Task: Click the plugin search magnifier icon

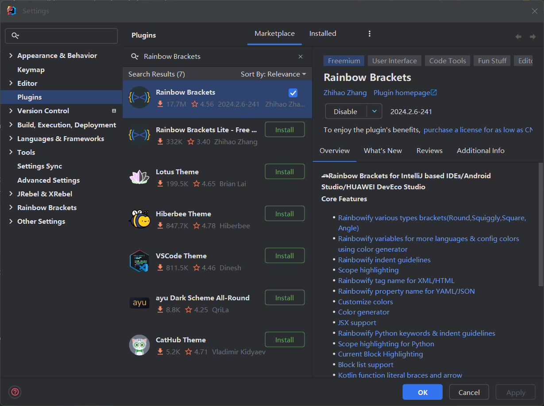Action: 135,57
